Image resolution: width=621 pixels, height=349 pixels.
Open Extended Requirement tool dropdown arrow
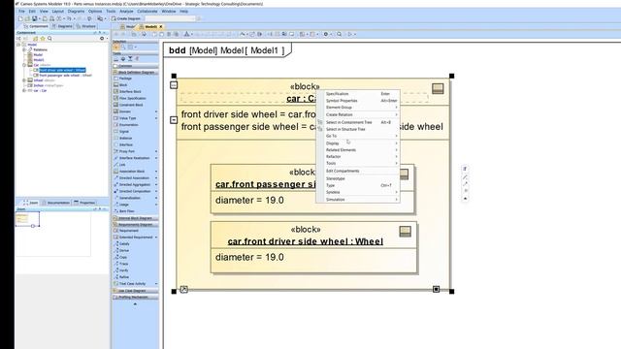coord(156,238)
